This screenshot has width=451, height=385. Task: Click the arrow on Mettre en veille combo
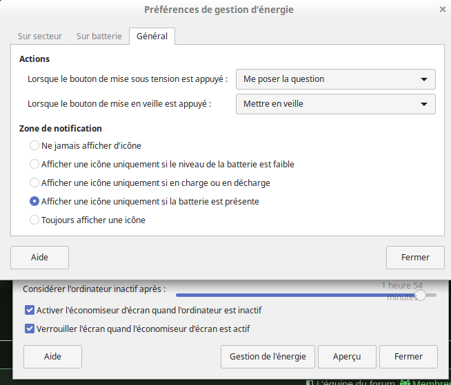click(424, 104)
